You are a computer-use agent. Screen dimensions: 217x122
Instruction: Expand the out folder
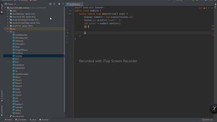click(8, 29)
